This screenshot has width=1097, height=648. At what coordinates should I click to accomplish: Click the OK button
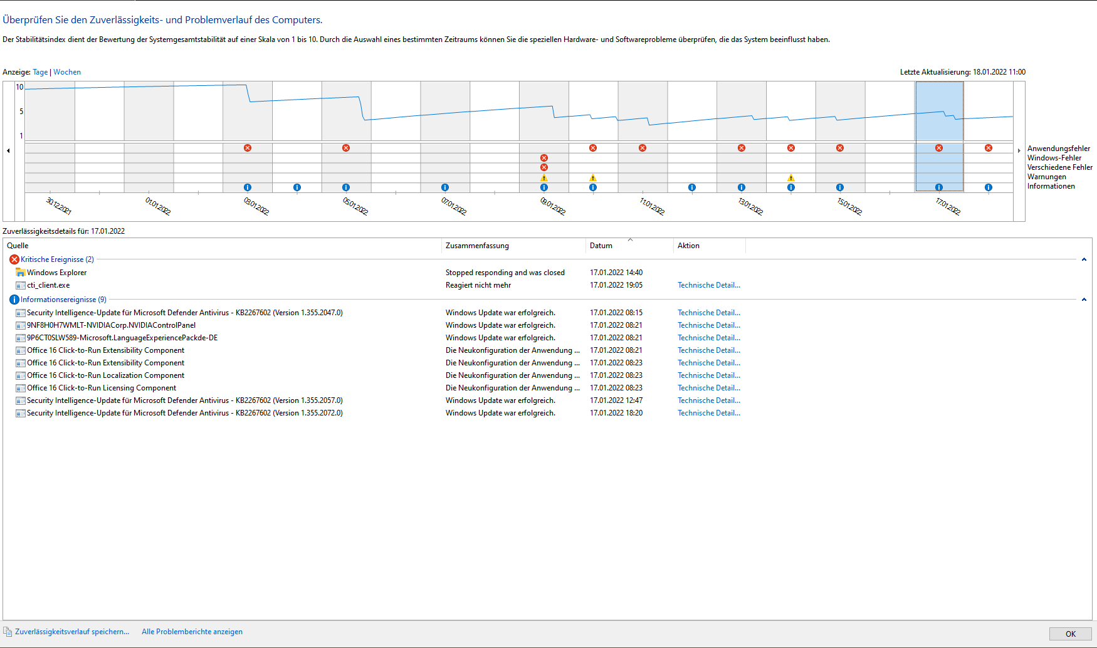[1071, 634]
